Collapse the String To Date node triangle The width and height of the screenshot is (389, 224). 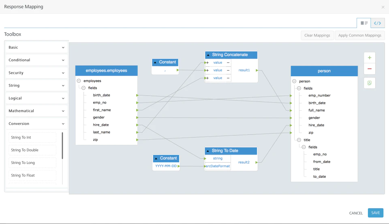(208, 151)
